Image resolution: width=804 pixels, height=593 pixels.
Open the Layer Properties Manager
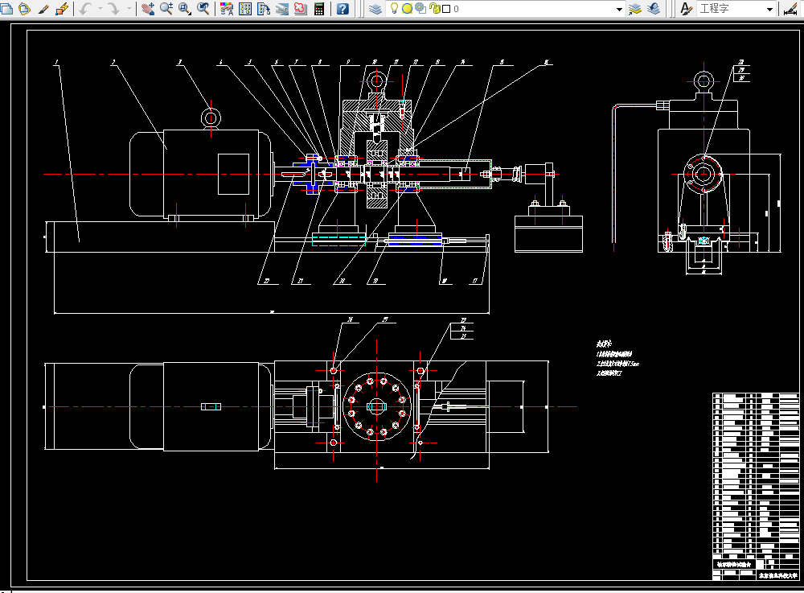[376, 9]
